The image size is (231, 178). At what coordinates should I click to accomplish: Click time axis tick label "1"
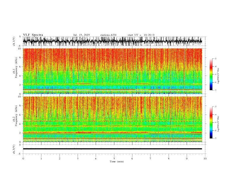(41, 159)
